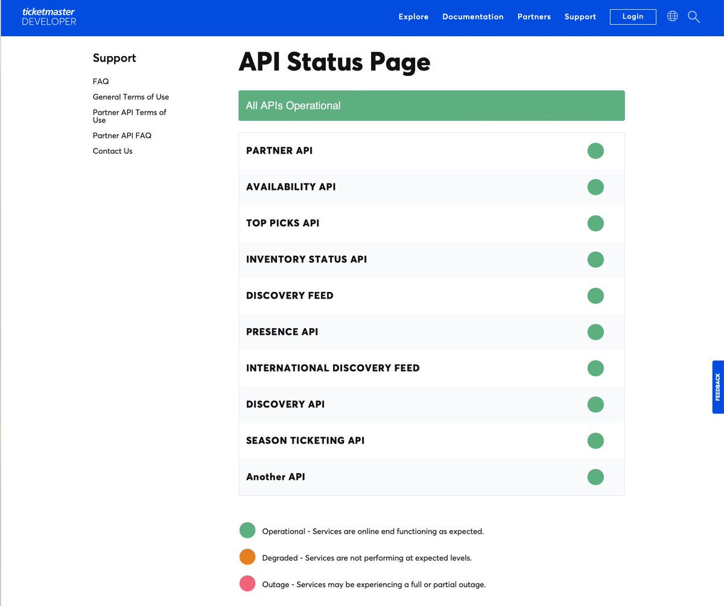Click the API Status Page heading
This screenshot has width=724, height=606.
pyautogui.click(x=334, y=62)
